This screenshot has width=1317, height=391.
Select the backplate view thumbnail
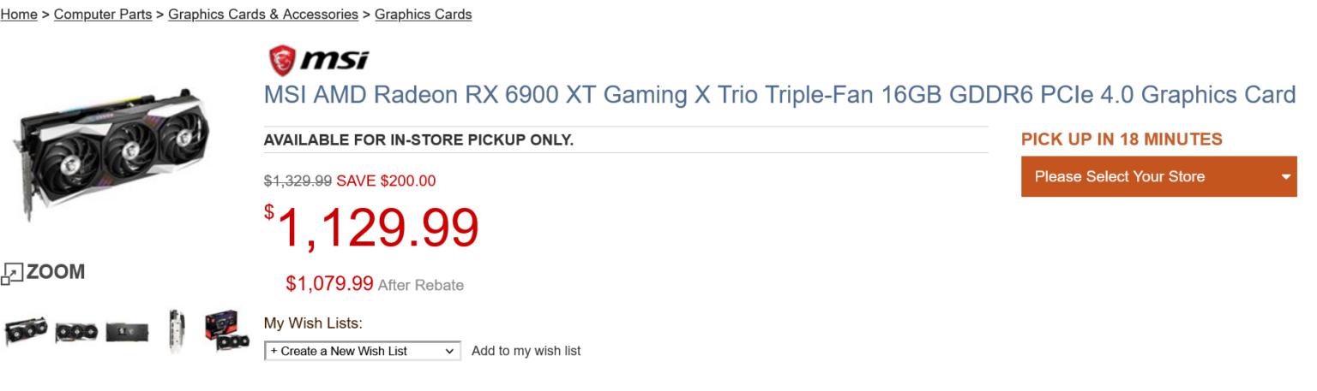[127, 332]
